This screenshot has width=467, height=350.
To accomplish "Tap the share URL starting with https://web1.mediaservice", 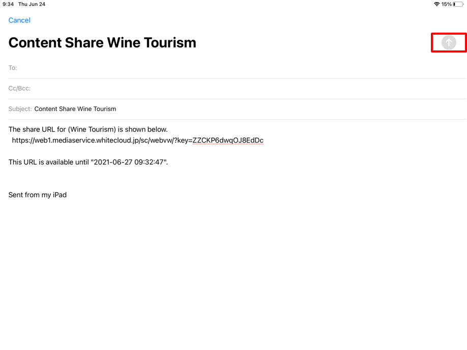I will point(102,140).
